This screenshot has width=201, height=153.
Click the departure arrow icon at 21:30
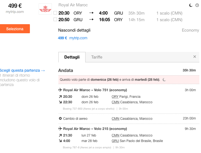[x=60, y=135]
